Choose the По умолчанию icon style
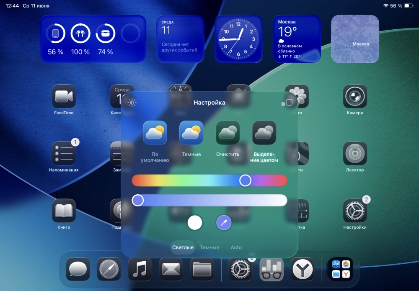 155,133
